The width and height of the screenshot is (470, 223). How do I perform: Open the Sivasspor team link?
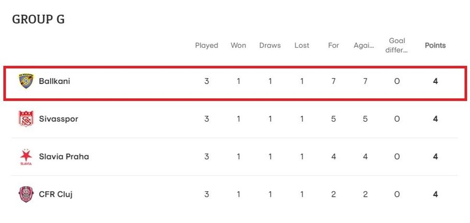pyautogui.click(x=58, y=119)
